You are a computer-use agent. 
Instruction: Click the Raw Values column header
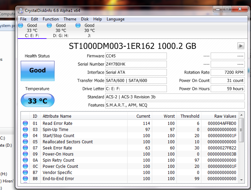point(220,116)
